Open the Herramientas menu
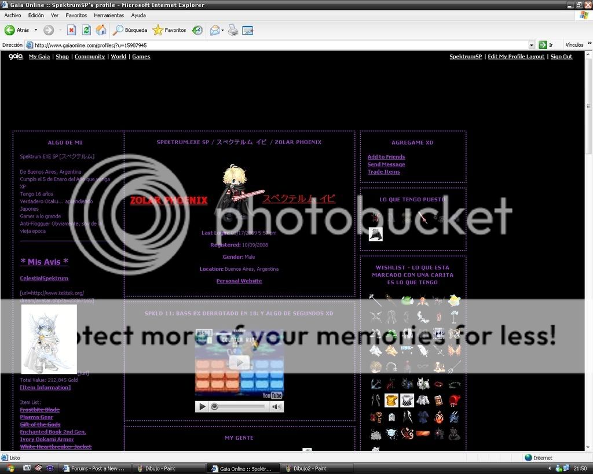This screenshot has height=474, width=593. [109, 16]
